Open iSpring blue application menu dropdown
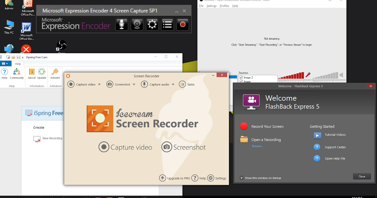The width and height of the screenshot is (377, 198). coord(5,64)
